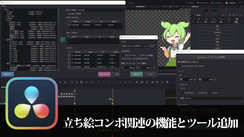
Task: Open the viewer channel dropdown chevron
Action: [173, 7]
